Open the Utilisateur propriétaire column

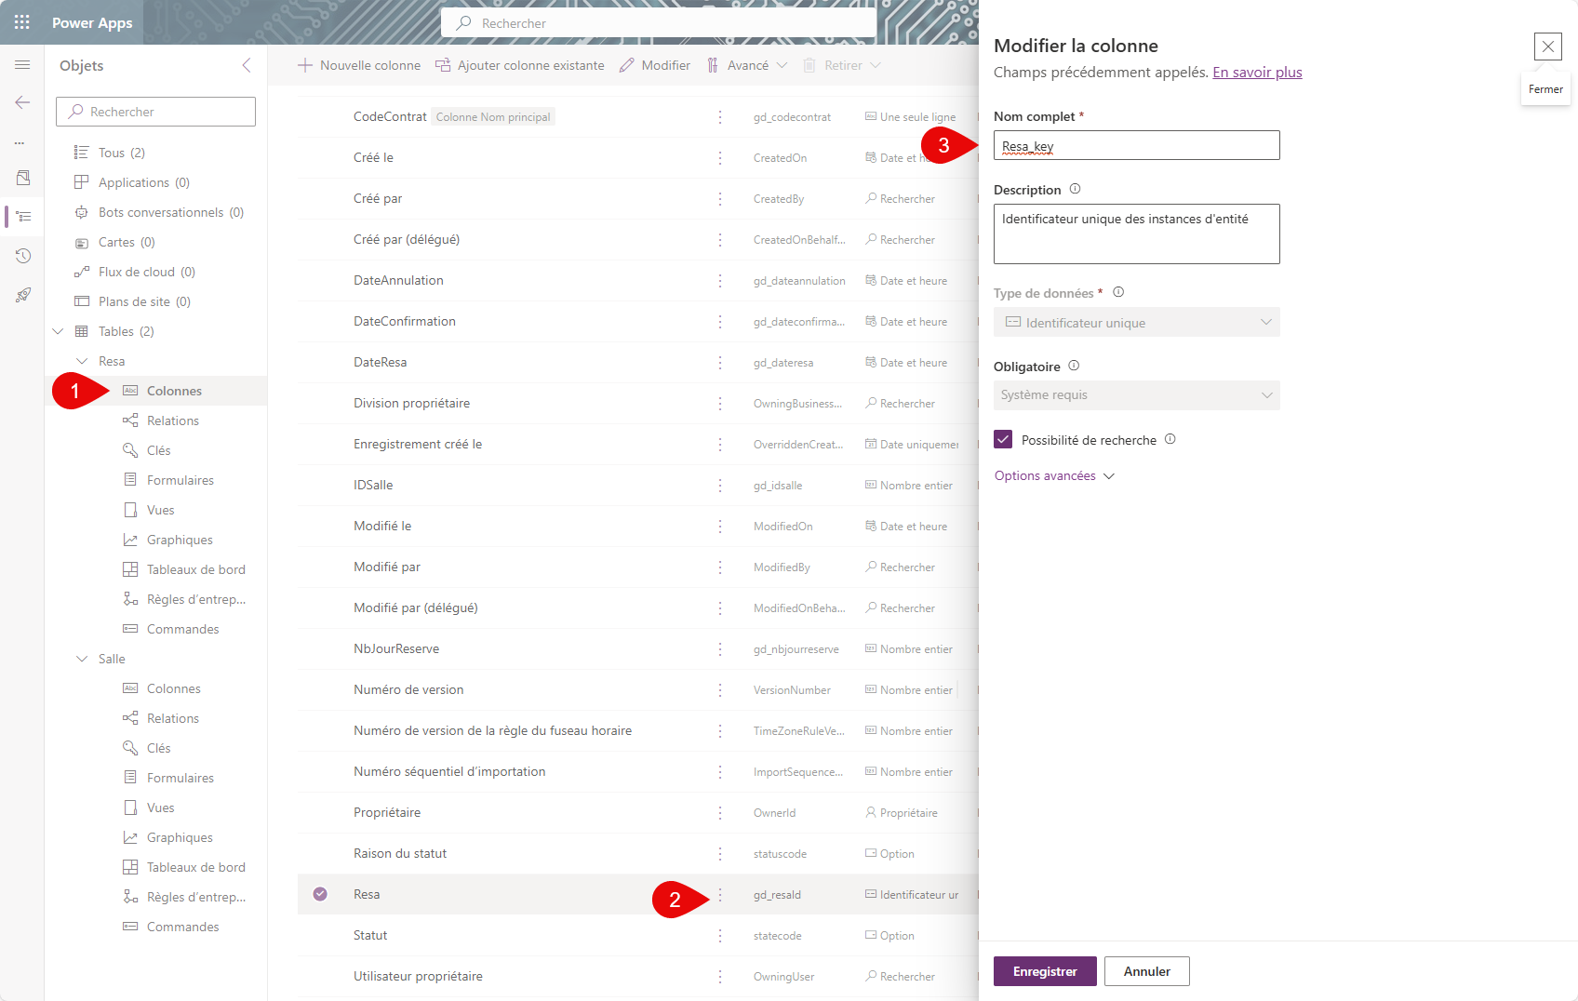coord(418,976)
